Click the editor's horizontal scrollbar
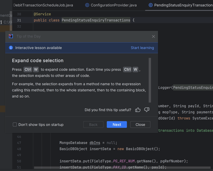This screenshot has width=213, height=171. pyautogui.click(x=122, y=168)
